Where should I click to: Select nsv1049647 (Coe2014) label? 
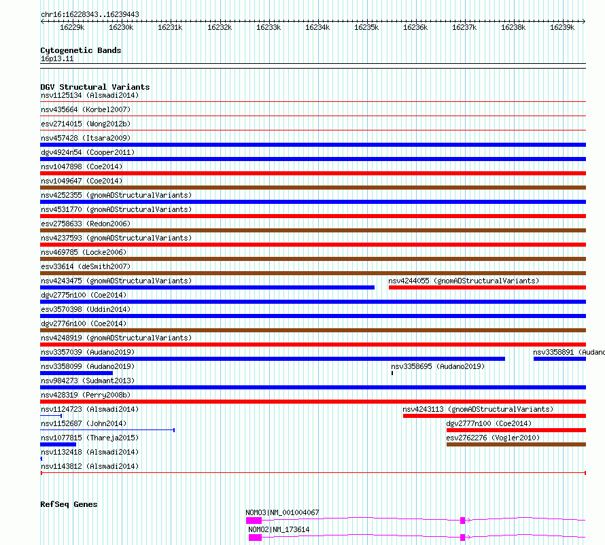pos(82,181)
